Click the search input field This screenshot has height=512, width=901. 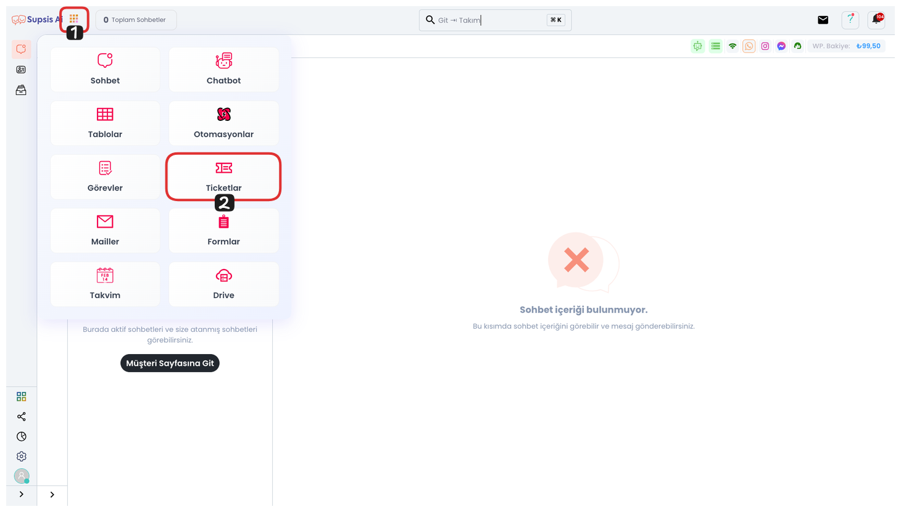coord(488,20)
